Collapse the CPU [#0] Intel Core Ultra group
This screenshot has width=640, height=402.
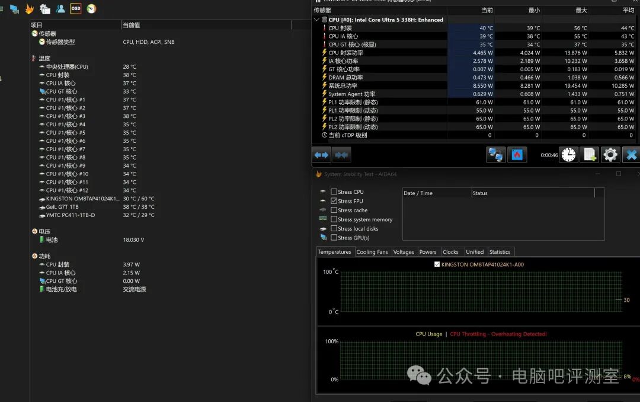click(317, 20)
